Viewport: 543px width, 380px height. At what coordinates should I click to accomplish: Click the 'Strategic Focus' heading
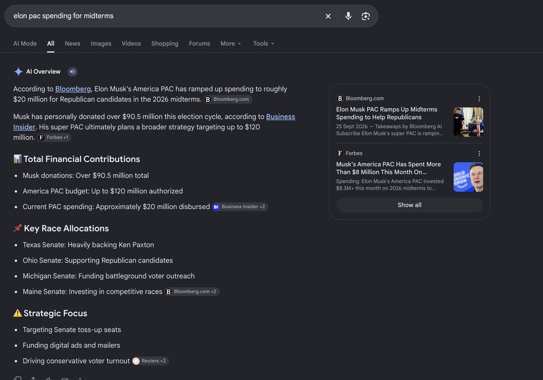[55, 314]
